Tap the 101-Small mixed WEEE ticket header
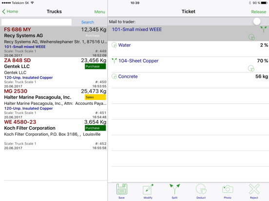Viewport: 269px width, 201px height. 189,33
